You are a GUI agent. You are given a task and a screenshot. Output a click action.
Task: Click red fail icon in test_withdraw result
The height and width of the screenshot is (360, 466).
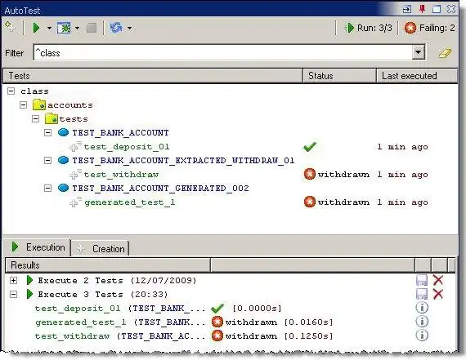click(217, 336)
